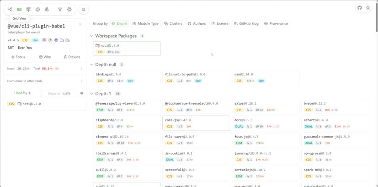Image resolution: width=378 pixels, height=187 pixels.
Task: Open the Filter funnel icon in toolbar
Action: click(60, 10)
